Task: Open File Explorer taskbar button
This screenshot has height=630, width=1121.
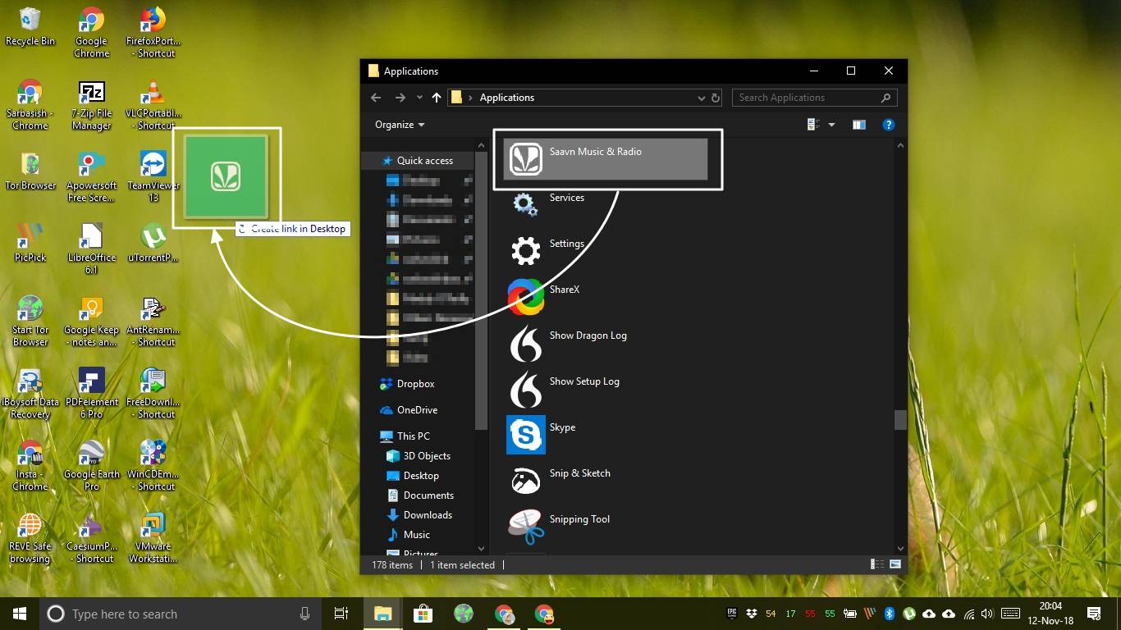Action: 383,614
